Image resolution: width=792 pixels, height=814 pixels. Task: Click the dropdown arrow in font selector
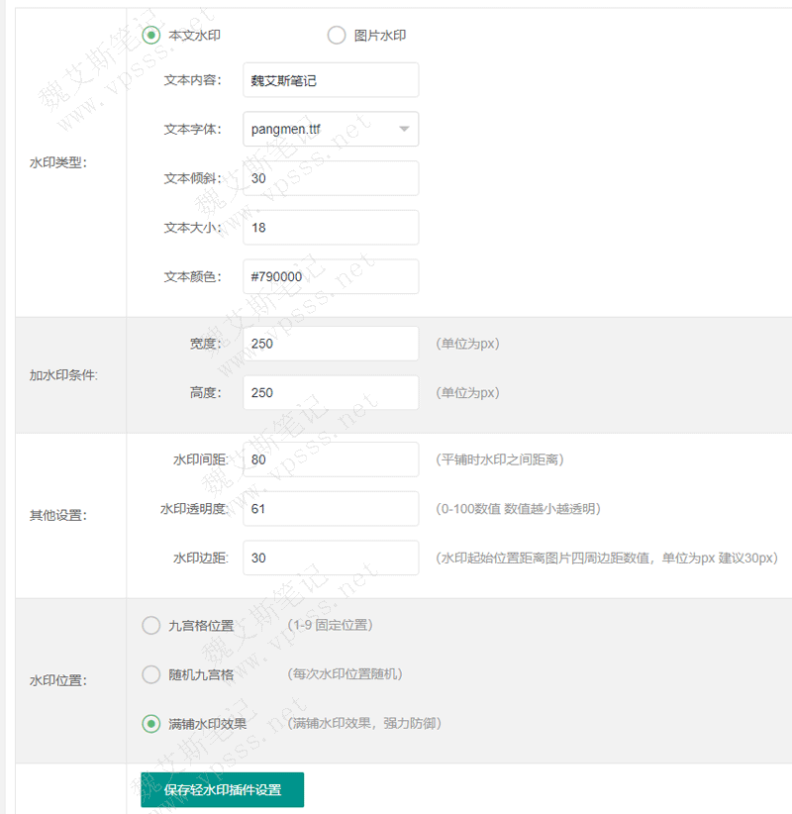click(404, 129)
